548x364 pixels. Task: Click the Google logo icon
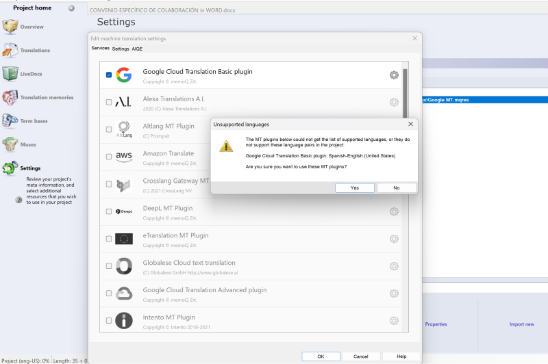(124, 75)
